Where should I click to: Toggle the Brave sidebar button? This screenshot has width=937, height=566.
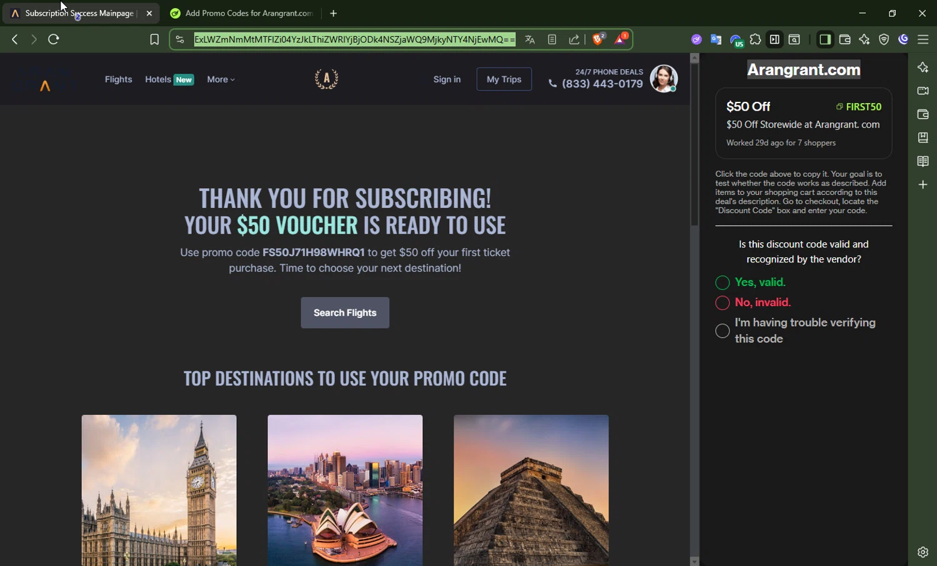[x=825, y=39]
